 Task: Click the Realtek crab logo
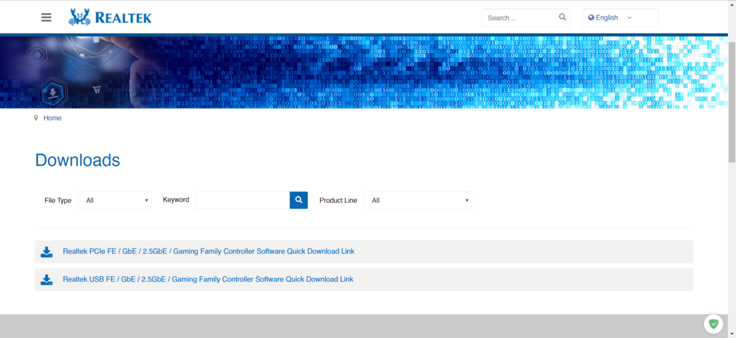(110, 17)
